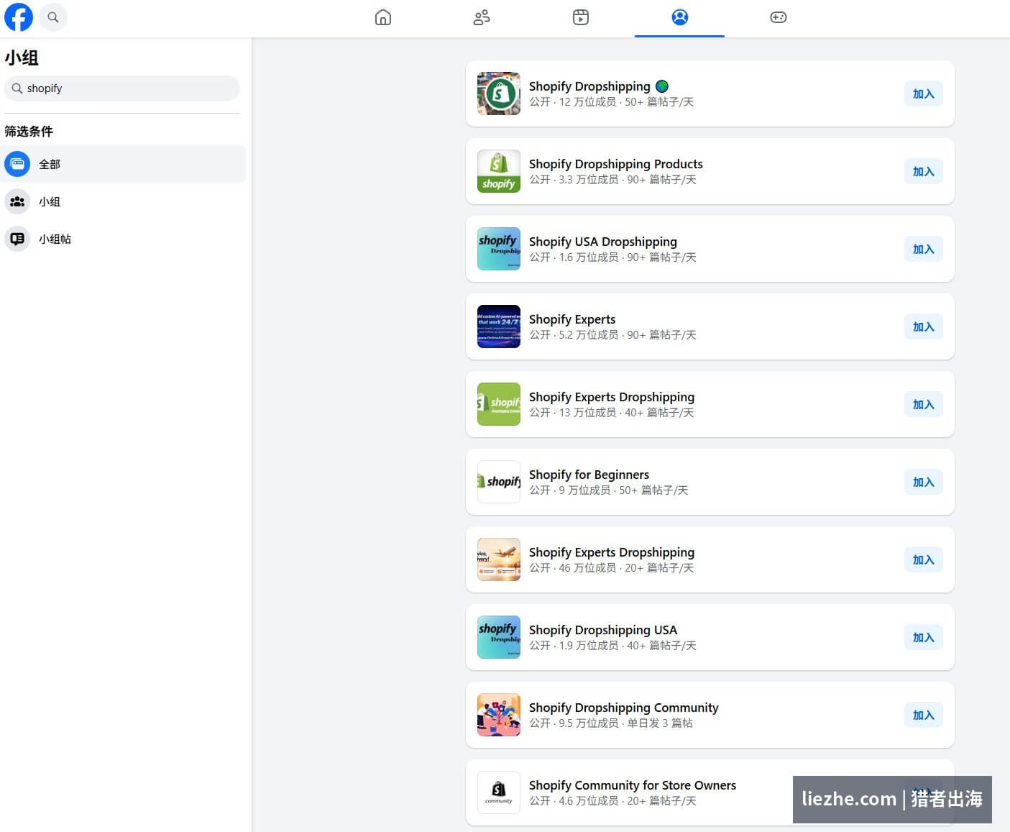
Task: Join Shopify Dropshipping USA group
Action: pos(923,637)
